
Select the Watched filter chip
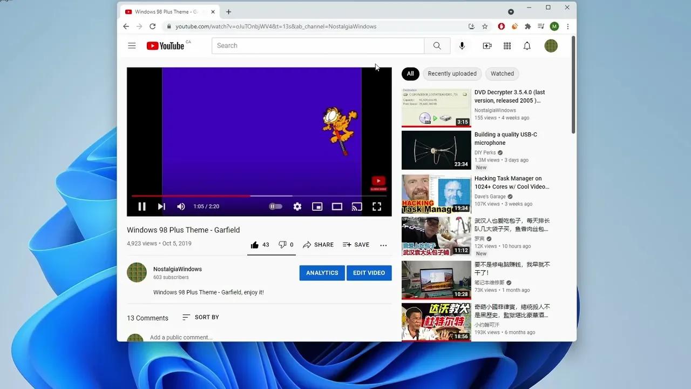[502, 73]
